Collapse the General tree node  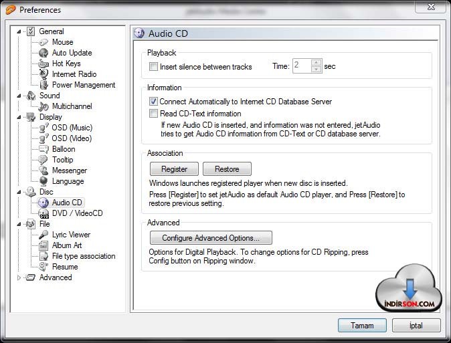[19, 31]
